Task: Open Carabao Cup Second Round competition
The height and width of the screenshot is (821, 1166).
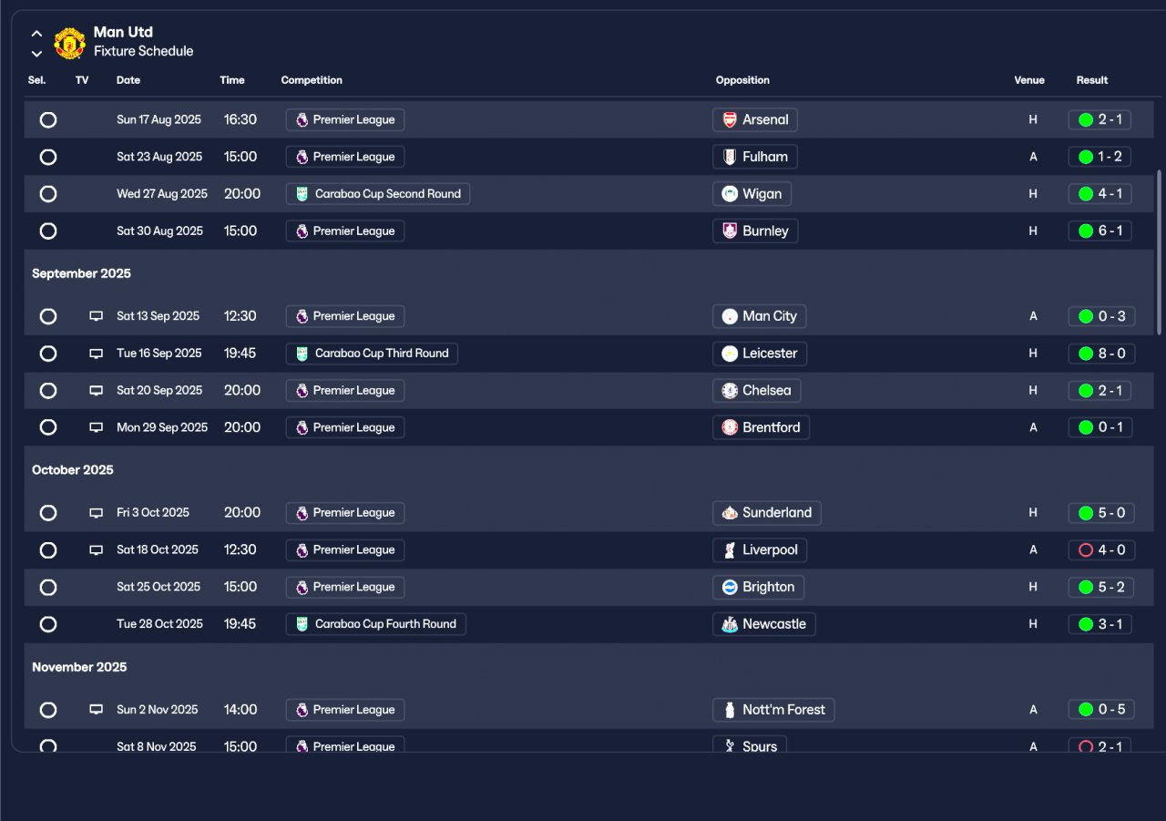Action: point(378,194)
